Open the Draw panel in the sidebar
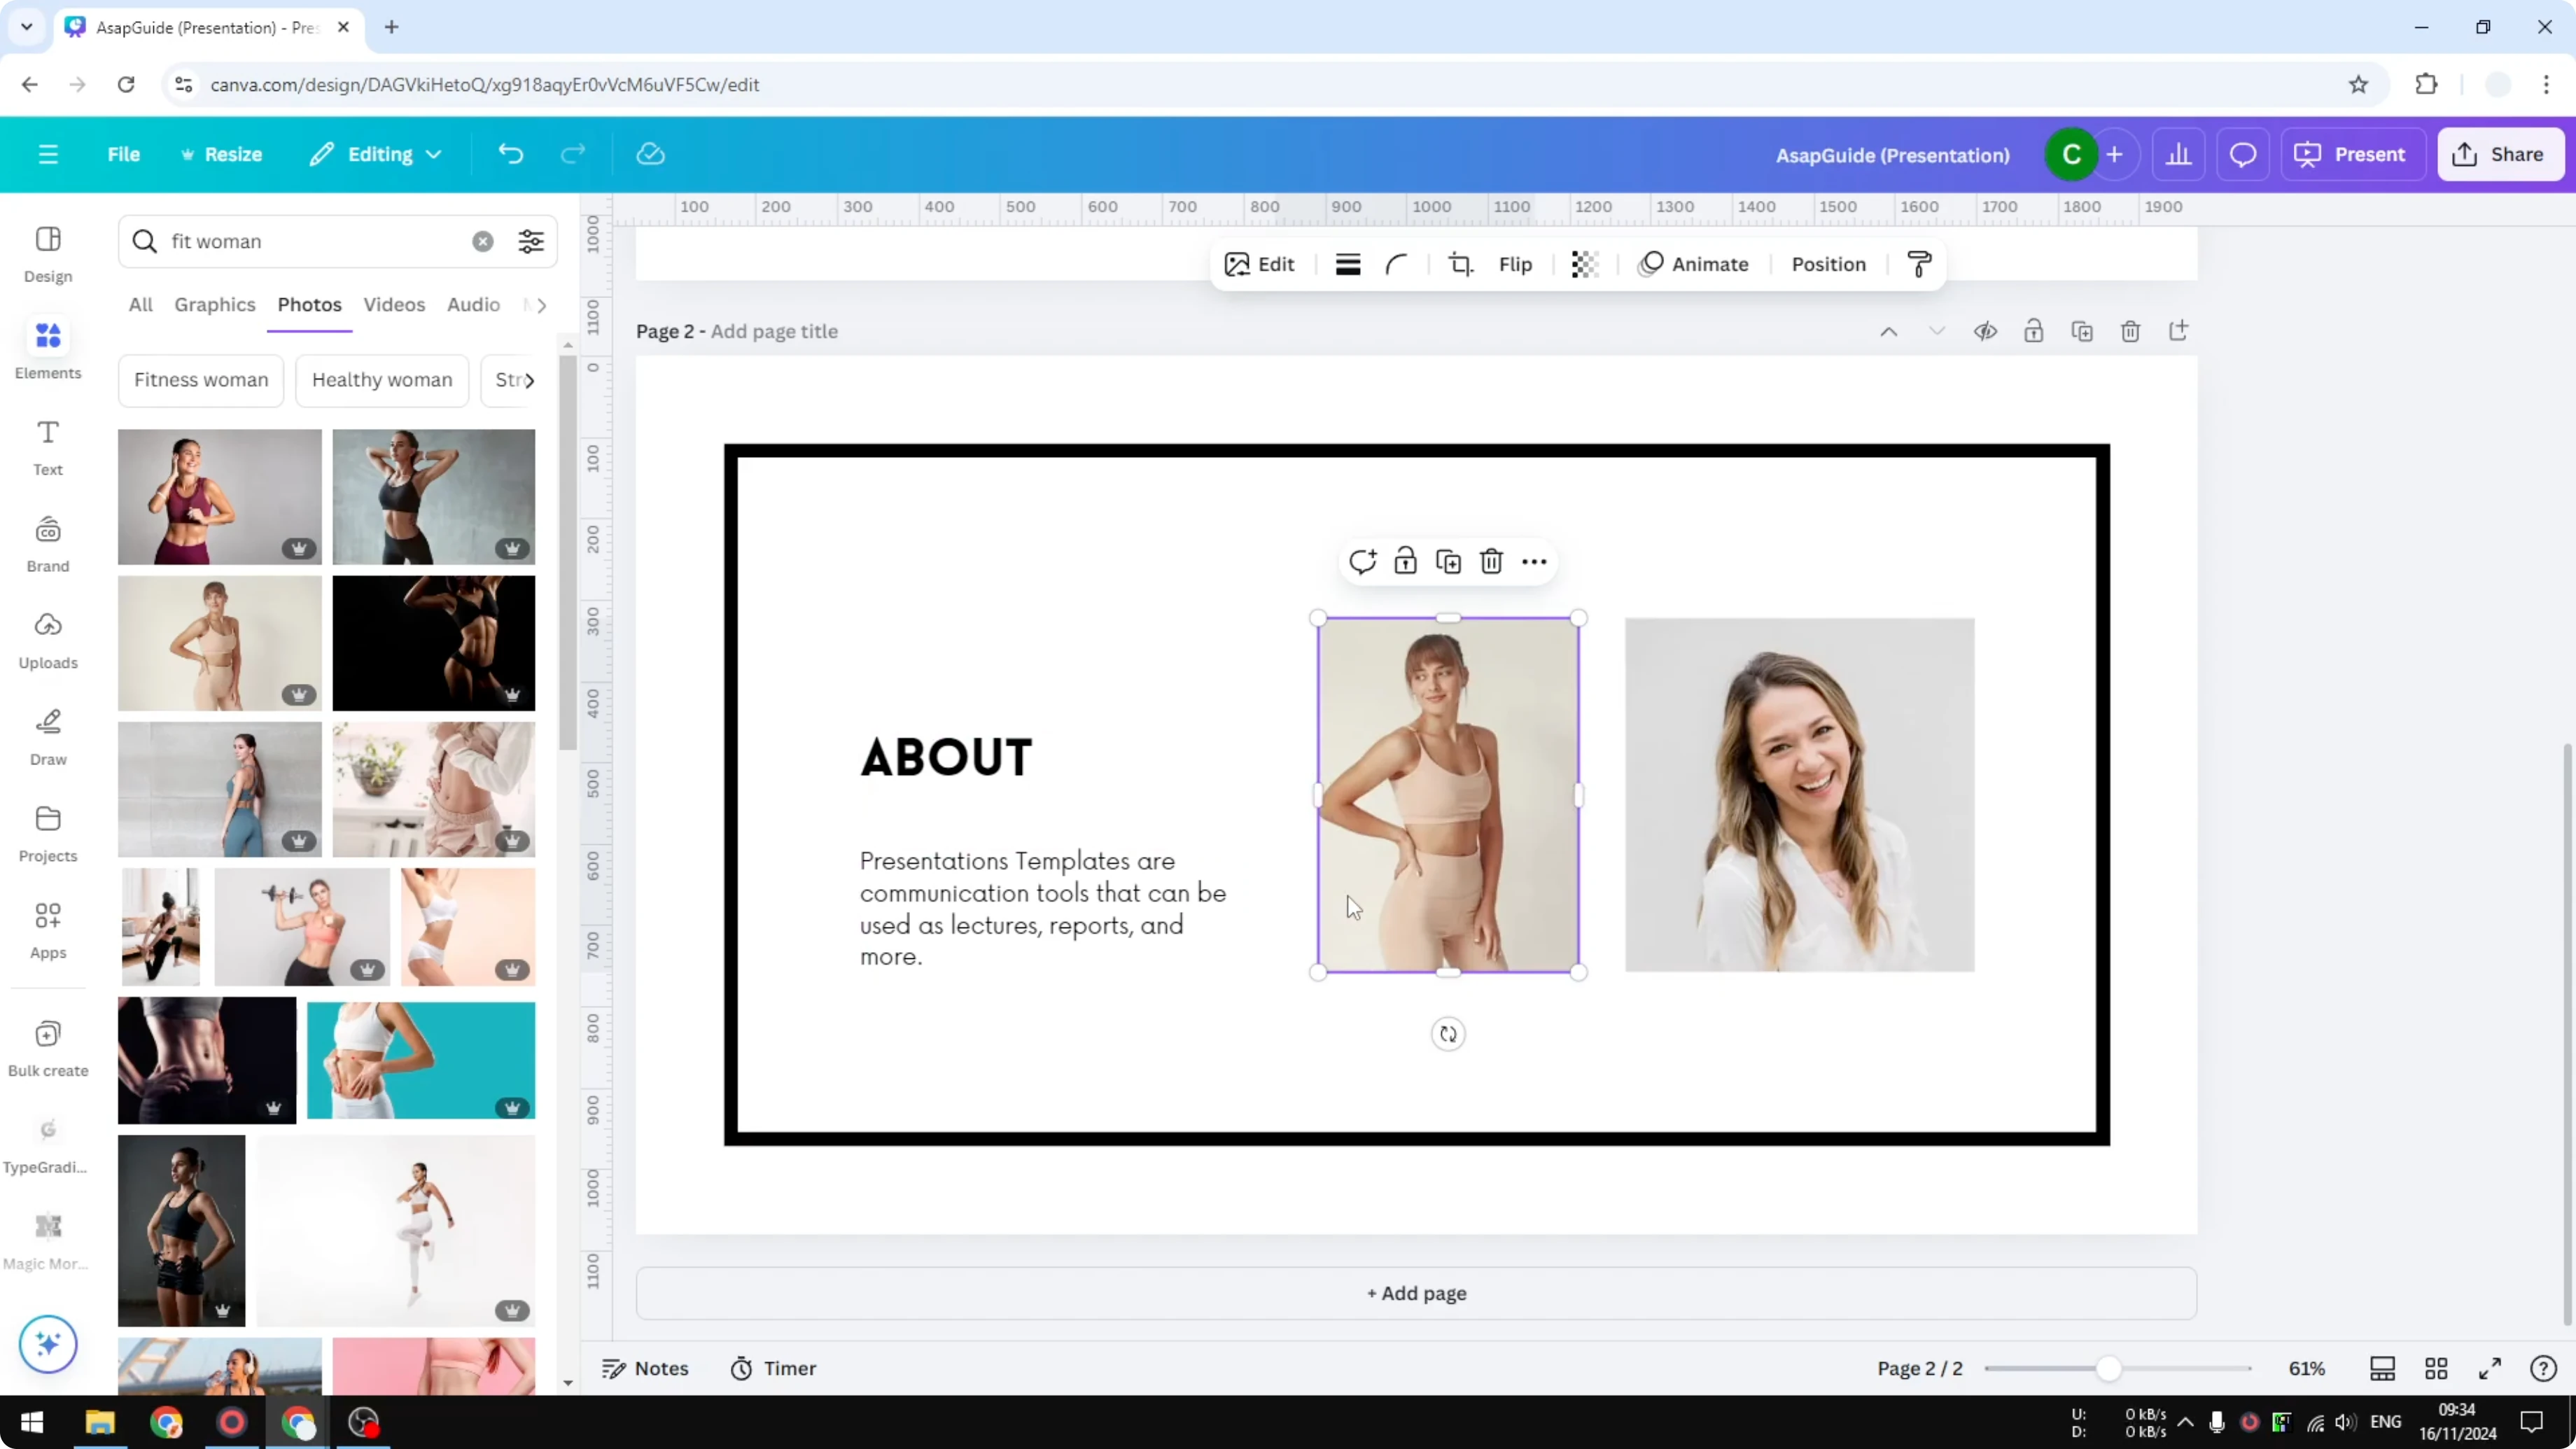 pos(47,737)
